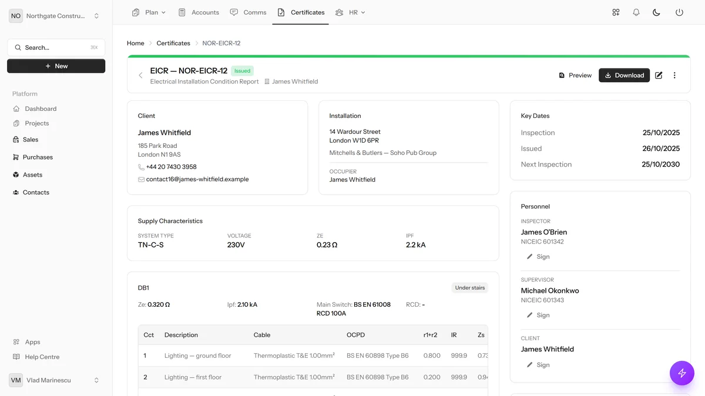Click the apps grid icon in top bar
705x396 pixels.
pyautogui.click(x=616, y=12)
